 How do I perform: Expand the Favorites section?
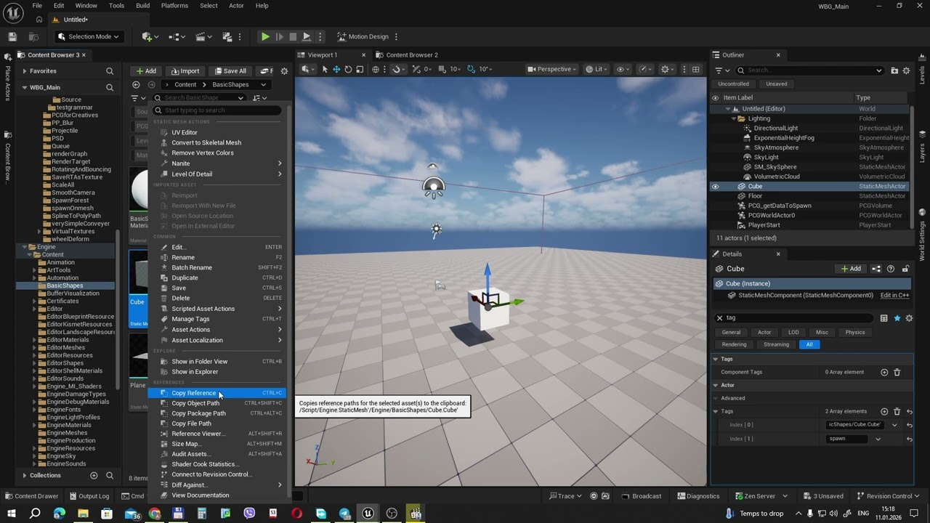[25, 71]
